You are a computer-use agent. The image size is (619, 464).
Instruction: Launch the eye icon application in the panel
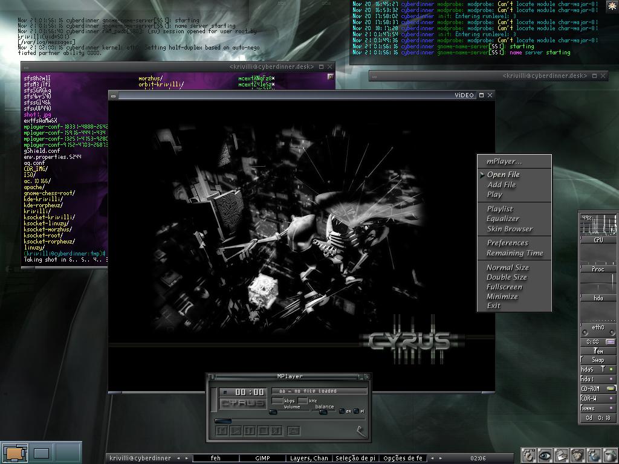(x=545, y=455)
